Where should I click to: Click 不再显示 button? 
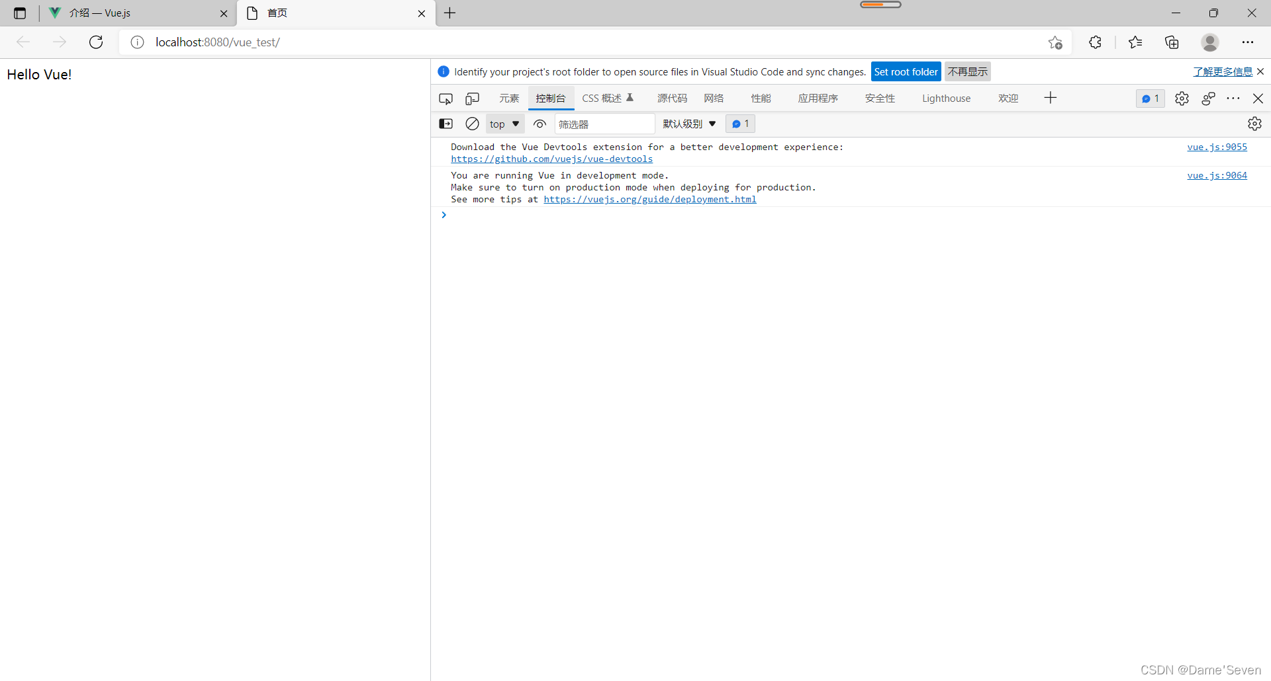967,71
